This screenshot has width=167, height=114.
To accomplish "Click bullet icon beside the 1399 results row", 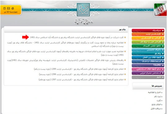I will click(125, 69).
